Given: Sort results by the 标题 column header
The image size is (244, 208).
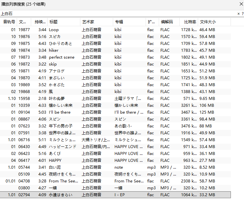Looking at the screenshot, I should (x=53, y=22).
